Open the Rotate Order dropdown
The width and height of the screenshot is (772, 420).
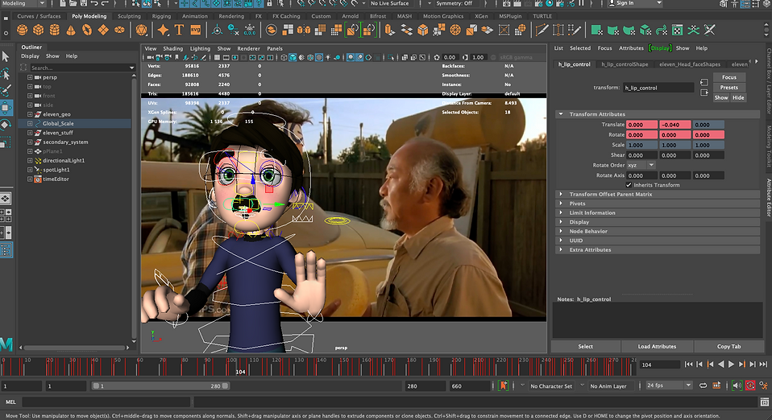click(641, 165)
